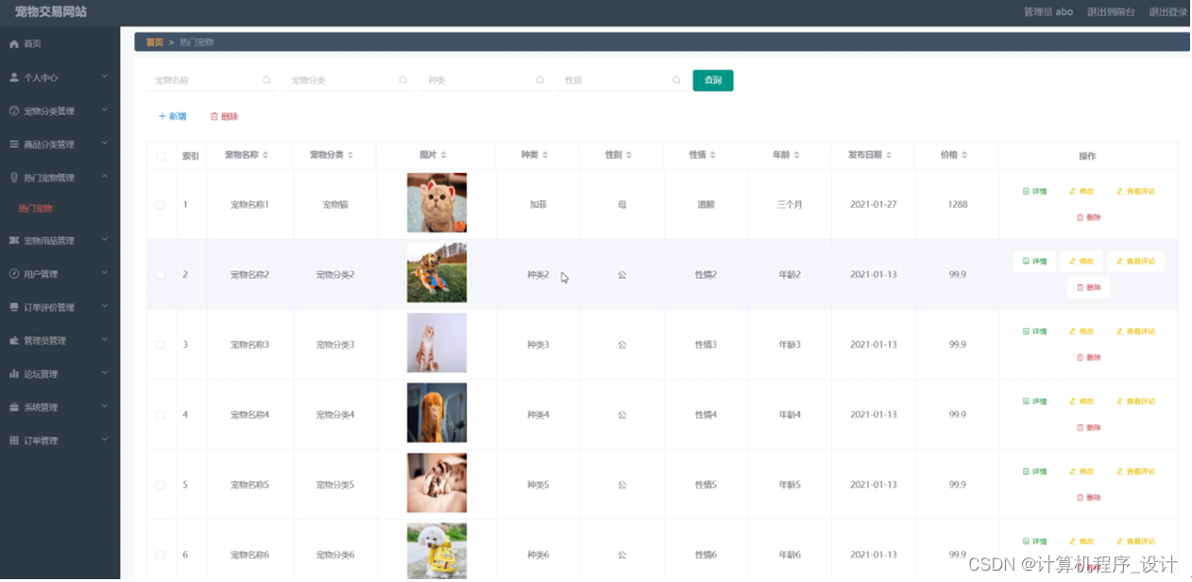
Task: Toggle the select-all checkbox in table header
Action: pos(161,156)
